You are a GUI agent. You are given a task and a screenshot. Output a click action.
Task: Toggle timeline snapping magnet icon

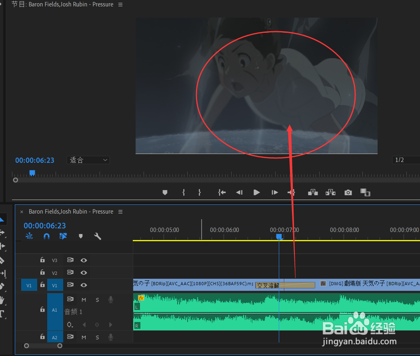pyautogui.click(x=47, y=236)
